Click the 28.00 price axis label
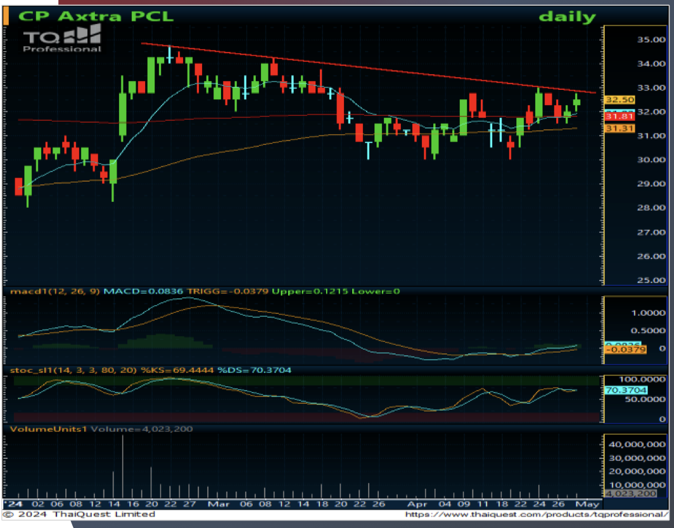The height and width of the screenshot is (528, 674). coord(651,208)
